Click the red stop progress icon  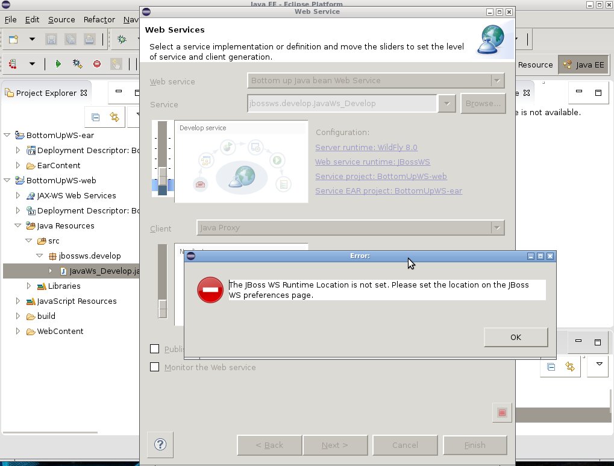[502, 412]
